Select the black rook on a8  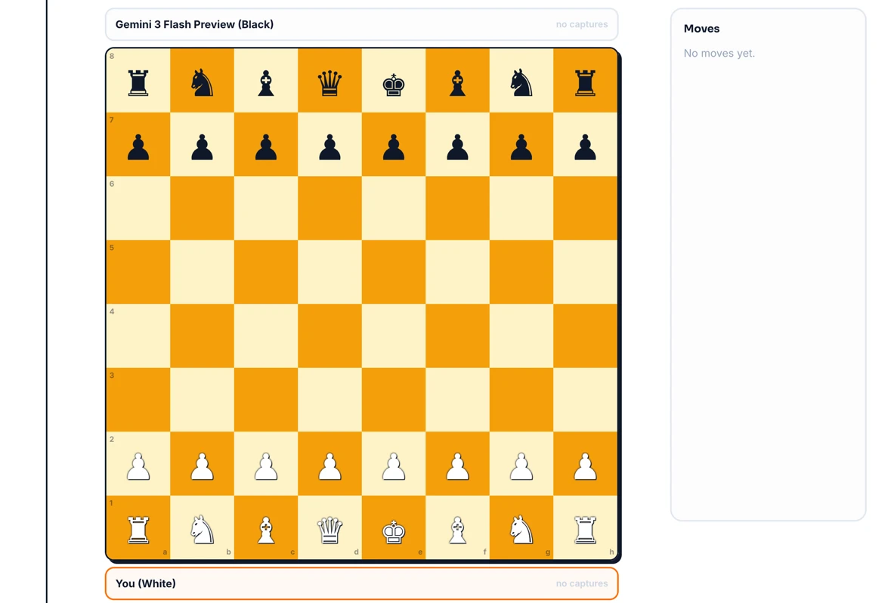coord(138,82)
